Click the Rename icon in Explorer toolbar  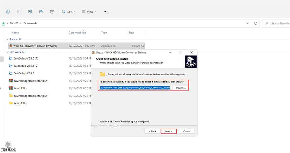30,12
